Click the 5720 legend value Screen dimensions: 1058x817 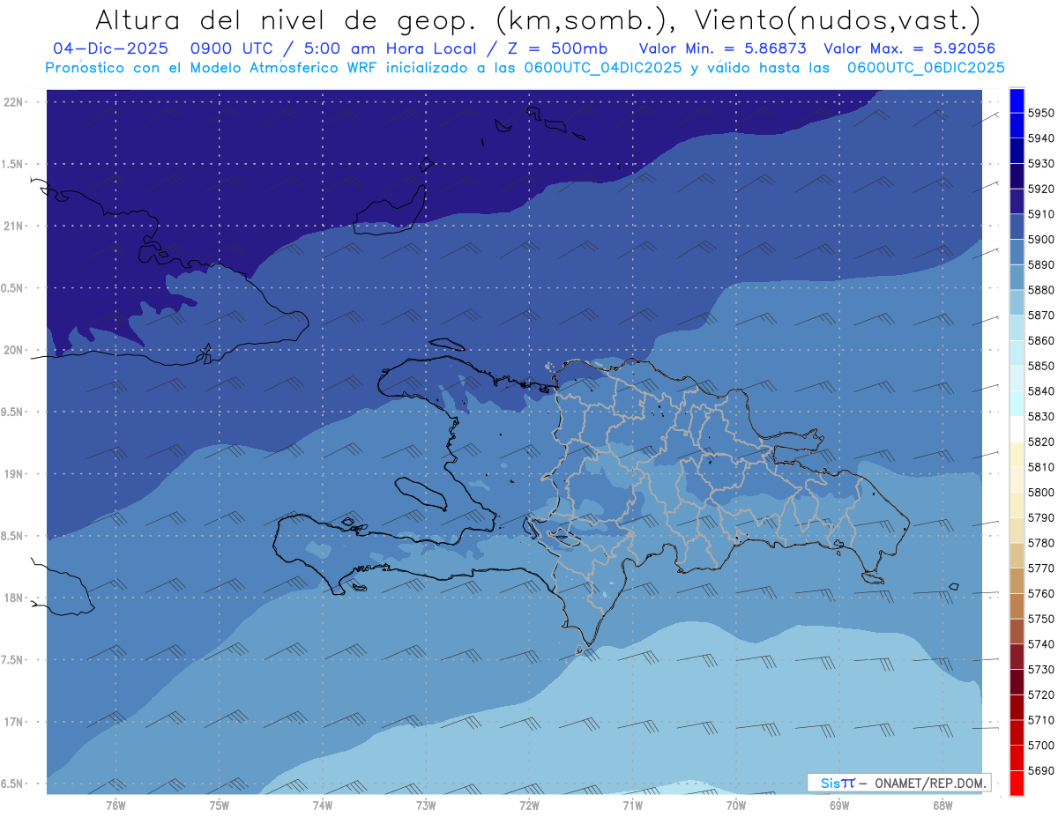pyautogui.click(x=1041, y=694)
